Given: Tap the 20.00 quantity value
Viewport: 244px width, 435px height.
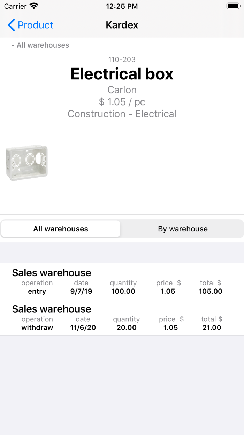Looking at the screenshot, I should (x=127, y=328).
